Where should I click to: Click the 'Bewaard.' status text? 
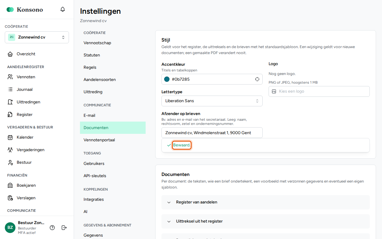click(x=182, y=145)
